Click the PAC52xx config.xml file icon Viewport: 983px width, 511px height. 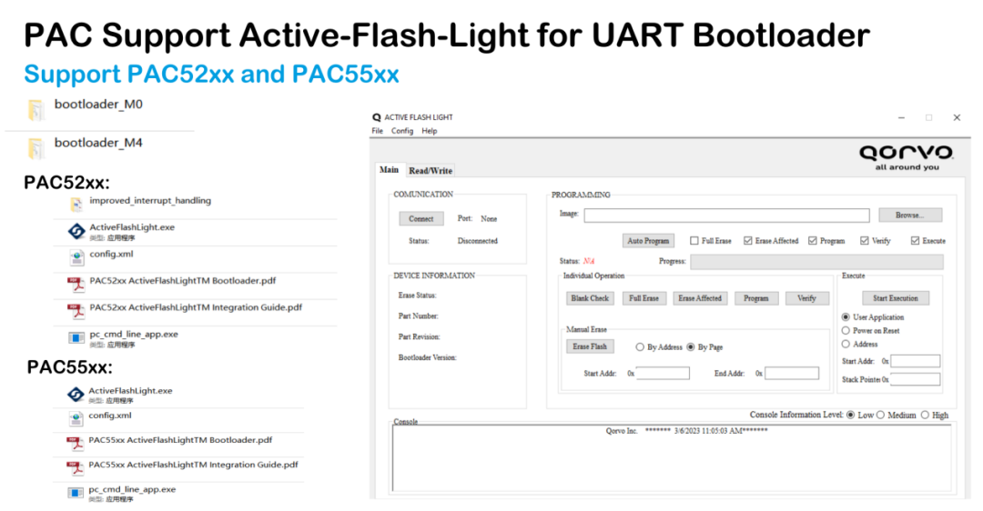76,257
